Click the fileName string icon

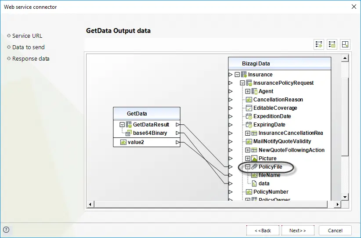click(x=254, y=175)
